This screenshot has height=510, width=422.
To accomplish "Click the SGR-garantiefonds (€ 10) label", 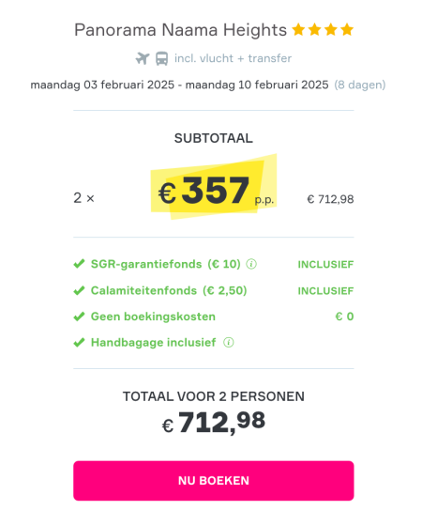I will [x=166, y=264].
